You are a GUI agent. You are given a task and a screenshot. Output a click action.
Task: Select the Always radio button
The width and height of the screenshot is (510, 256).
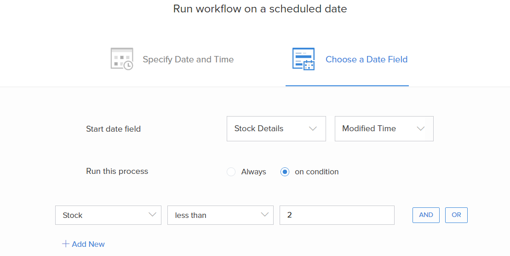click(231, 172)
